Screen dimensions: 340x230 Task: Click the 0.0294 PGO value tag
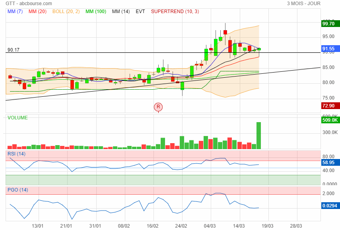330,205
